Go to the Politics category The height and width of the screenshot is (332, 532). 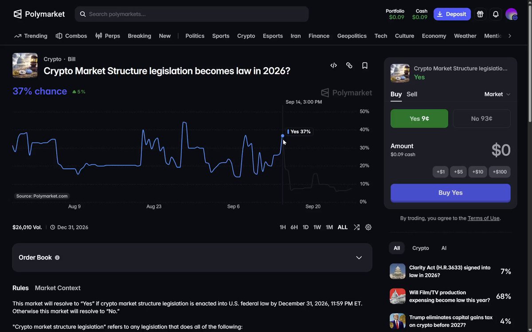(x=195, y=36)
